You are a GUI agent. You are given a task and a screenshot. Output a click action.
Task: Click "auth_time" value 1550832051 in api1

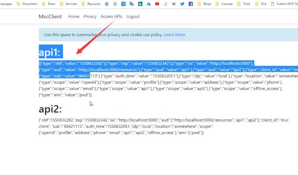coord(140,76)
